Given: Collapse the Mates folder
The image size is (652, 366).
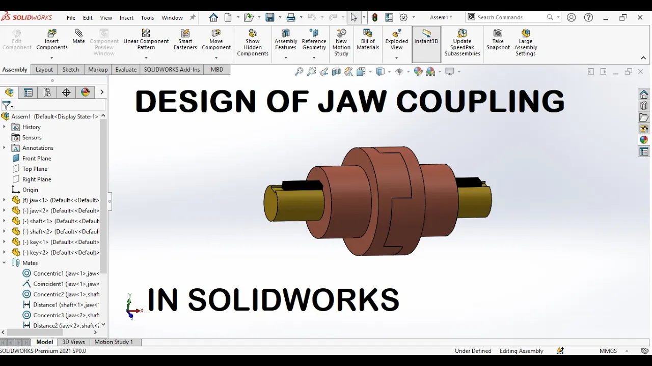Looking at the screenshot, I should pos(4,263).
